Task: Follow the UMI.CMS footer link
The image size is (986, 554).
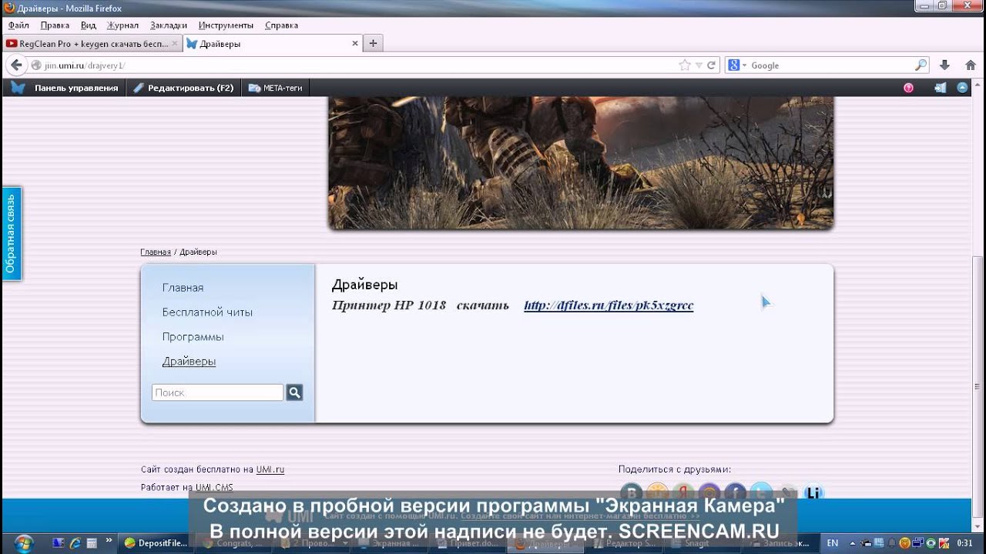Action: pyautogui.click(x=213, y=487)
